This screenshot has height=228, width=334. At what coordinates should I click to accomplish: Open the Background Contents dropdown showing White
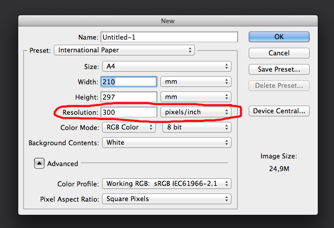click(166, 143)
